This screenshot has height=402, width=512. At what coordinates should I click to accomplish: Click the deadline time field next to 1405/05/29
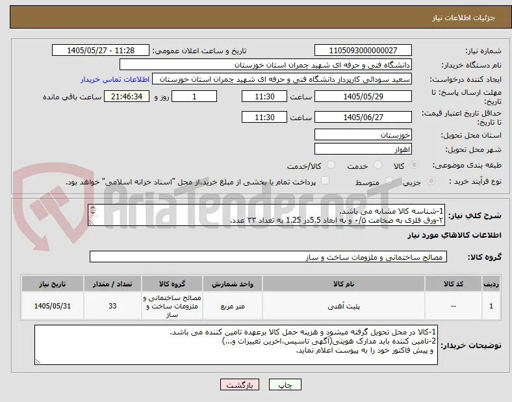264,96
